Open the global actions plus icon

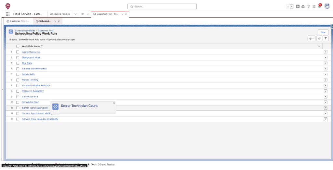click(x=298, y=6)
